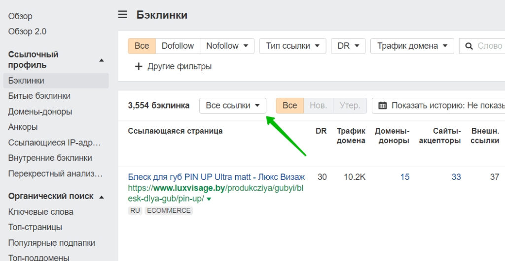This screenshot has width=505, height=261.
Task: Open Обзор 2.0 in sidebar
Action: coord(28,31)
